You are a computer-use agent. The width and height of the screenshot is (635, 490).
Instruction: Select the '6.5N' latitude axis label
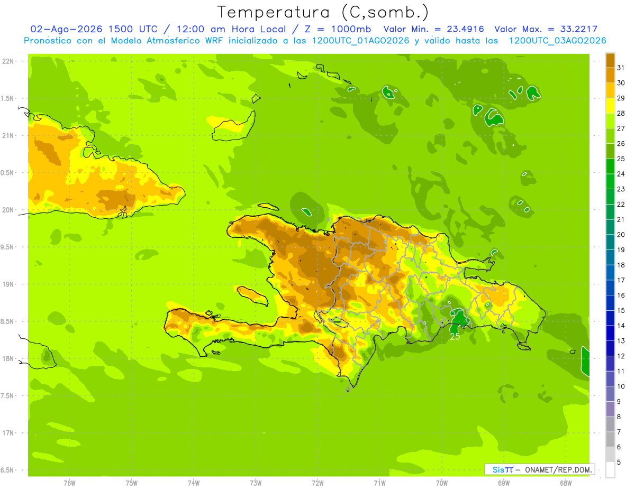pyautogui.click(x=8, y=470)
